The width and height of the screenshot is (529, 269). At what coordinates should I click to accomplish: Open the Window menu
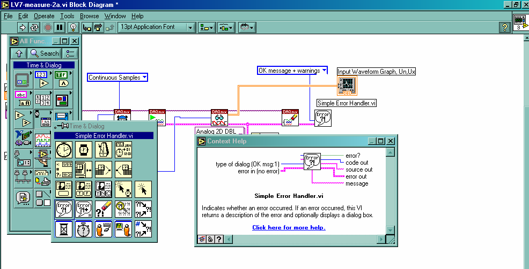[115, 16]
